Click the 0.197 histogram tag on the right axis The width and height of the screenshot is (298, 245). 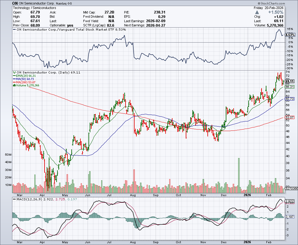[290, 217]
